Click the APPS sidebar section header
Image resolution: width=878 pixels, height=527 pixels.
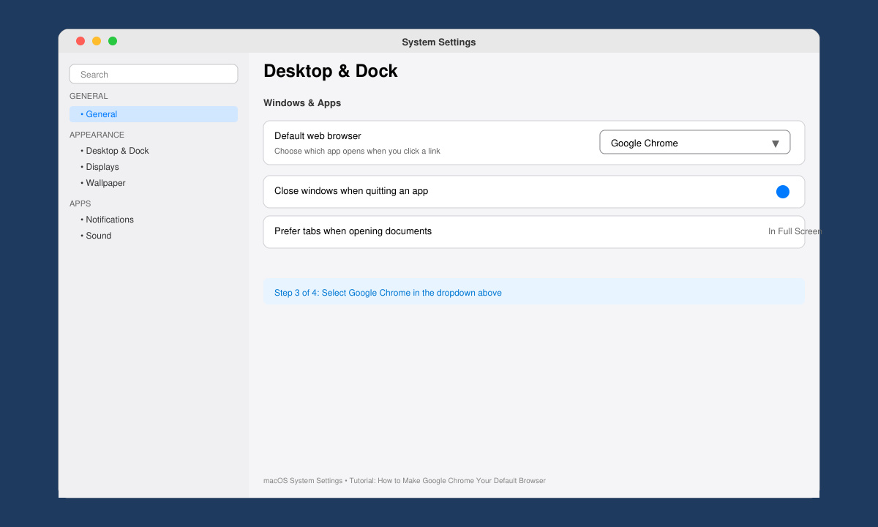[80, 203]
